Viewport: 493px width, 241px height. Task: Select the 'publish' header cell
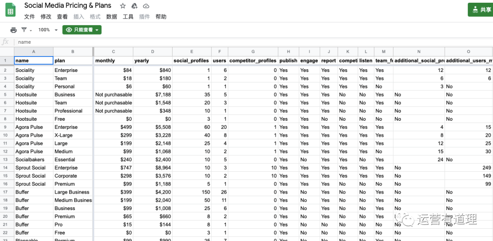coord(288,61)
